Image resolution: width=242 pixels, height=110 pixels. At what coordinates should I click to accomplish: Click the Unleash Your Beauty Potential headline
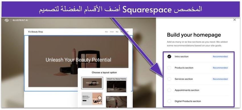[78, 60]
